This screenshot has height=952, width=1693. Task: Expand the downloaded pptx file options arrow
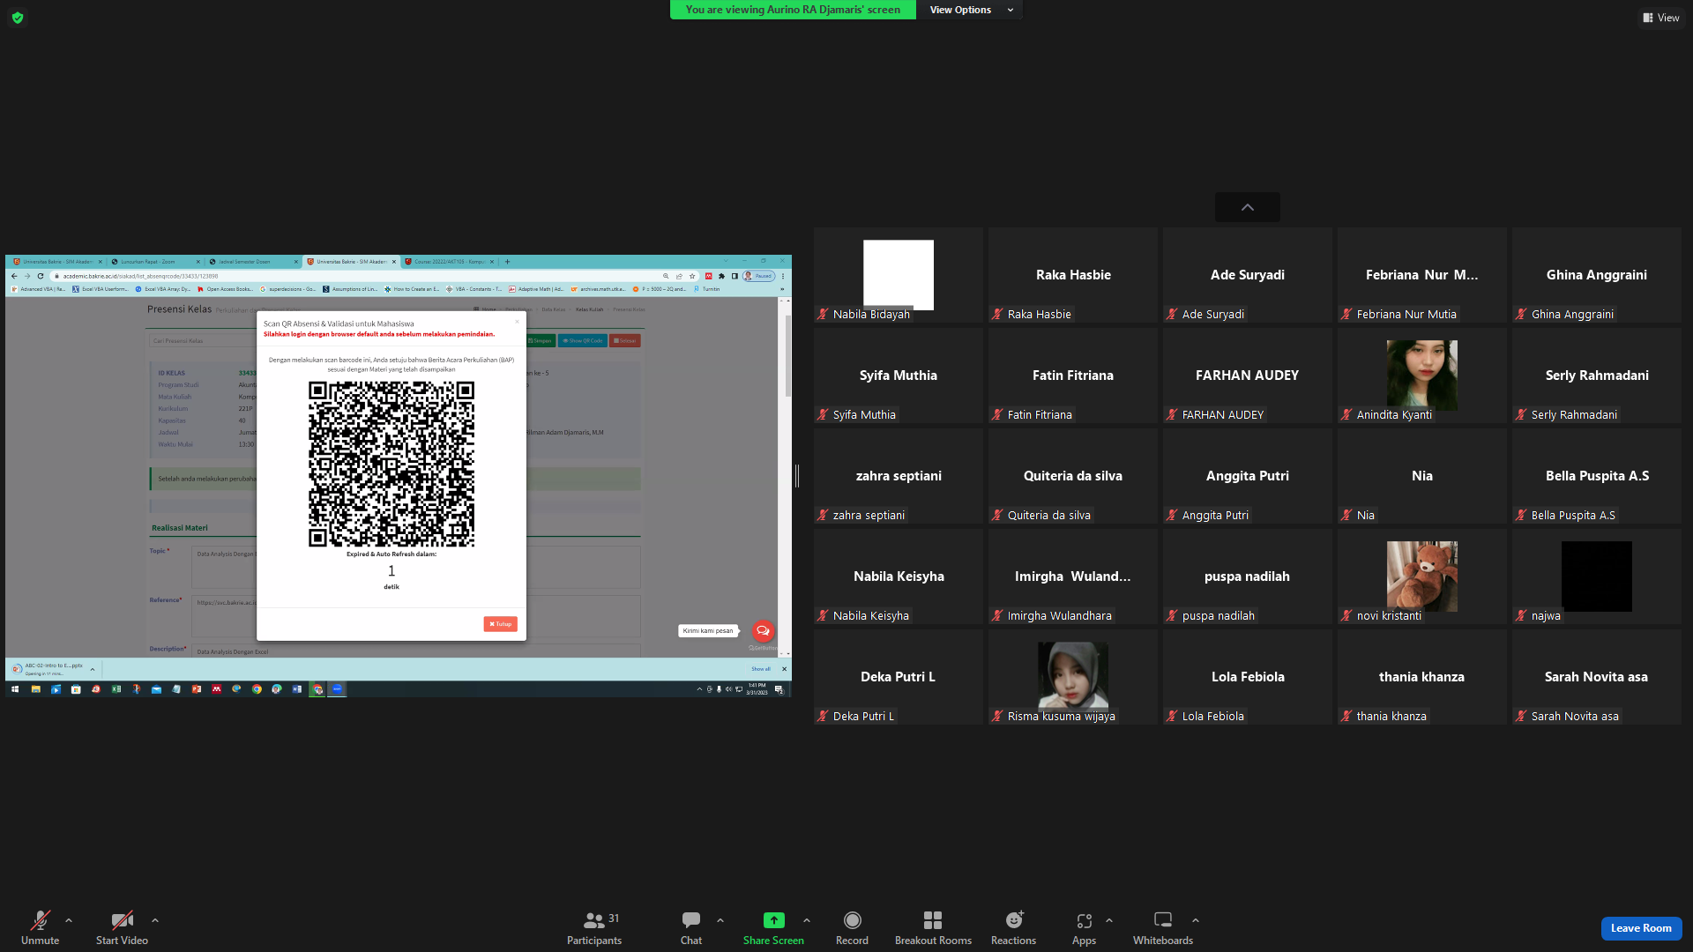coord(93,669)
